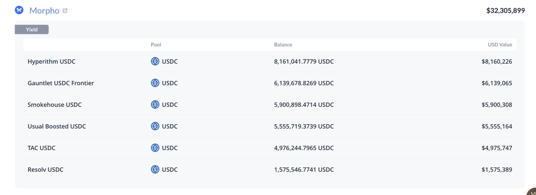This screenshot has width=536, height=195.
Task: Select the Smokehouse USDC row name
Action: (54, 105)
